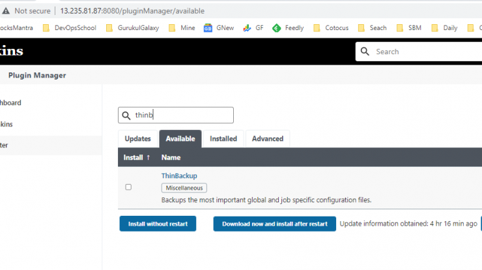Click the ThinBackup description text
The width and height of the screenshot is (482, 270).
pos(266,200)
